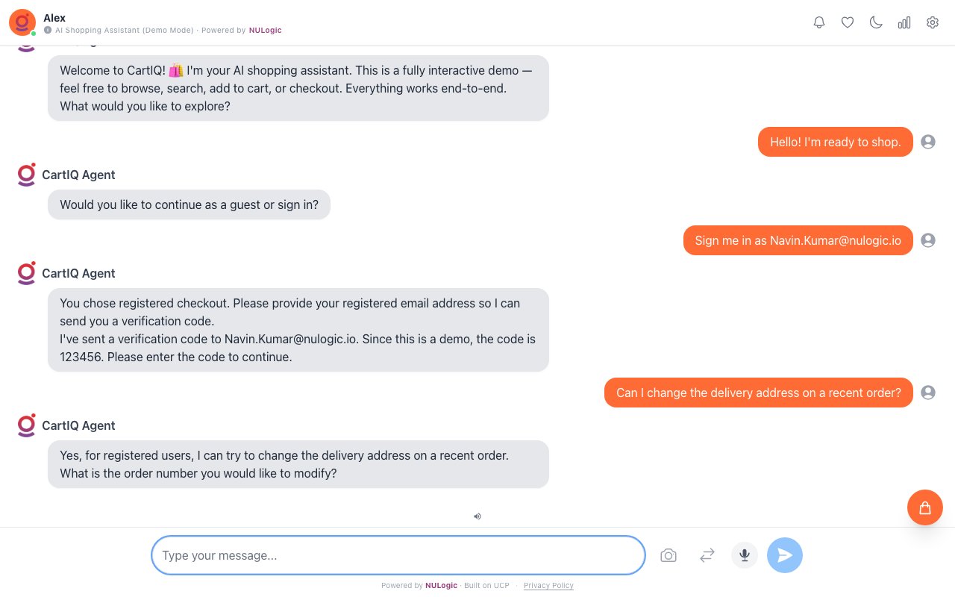The width and height of the screenshot is (955, 597).
Task: Open the Privacy Policy link
Action: click(x=548, y=586)
